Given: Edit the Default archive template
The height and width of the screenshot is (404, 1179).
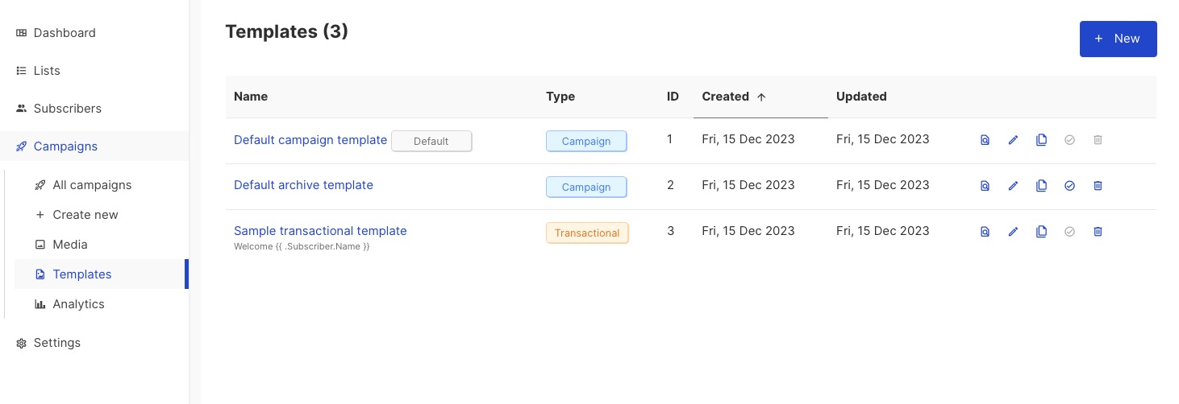Looking at the screenshot, I should (x=1013, y=186).
